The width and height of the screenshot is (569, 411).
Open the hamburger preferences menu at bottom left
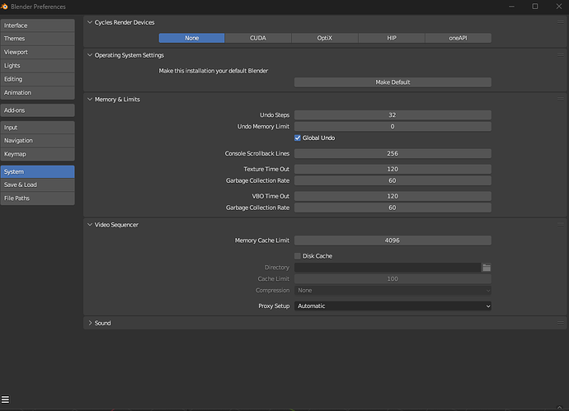pos(6,401)
